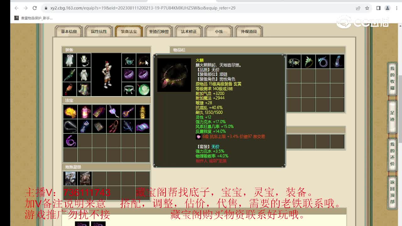Select the green spear weapon slot

click(69, 75)
